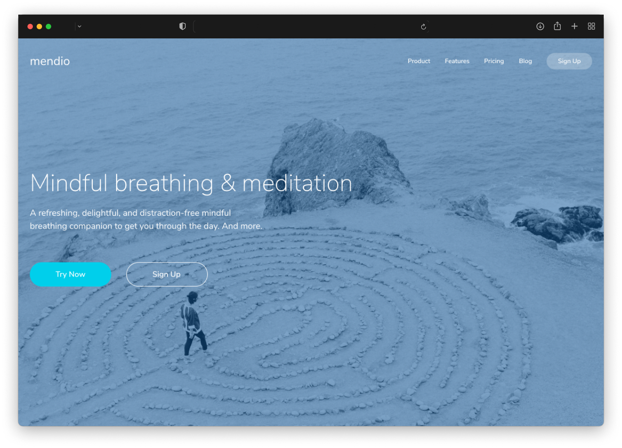Open a new tab with the plus icon
622x448 pixels.
pos(574,27)
